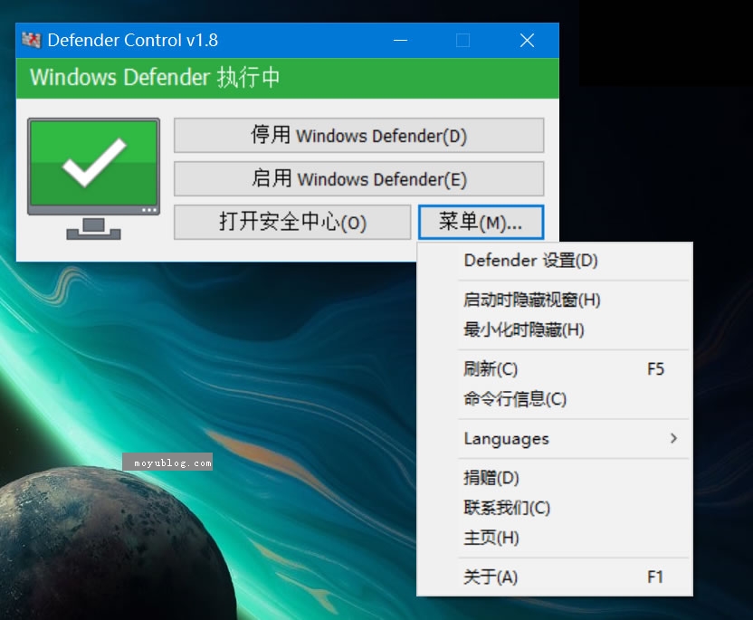Open 关于(A) F1 menu entry
The width and height of the screenshot is (753, 620).
(x=555, y=577)
